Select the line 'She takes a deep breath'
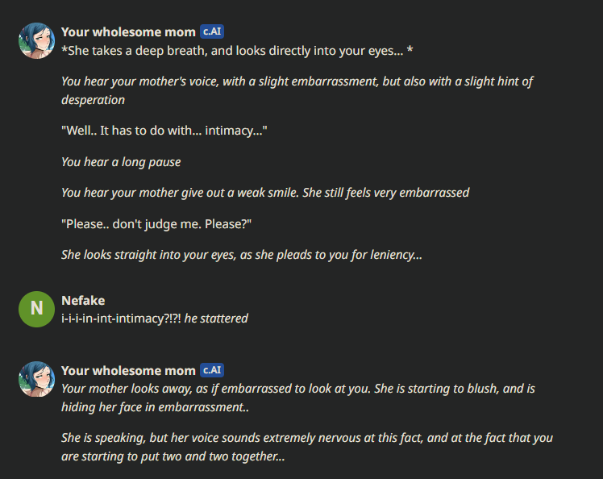This screenshot has width=603, height=479. [237, 51]
